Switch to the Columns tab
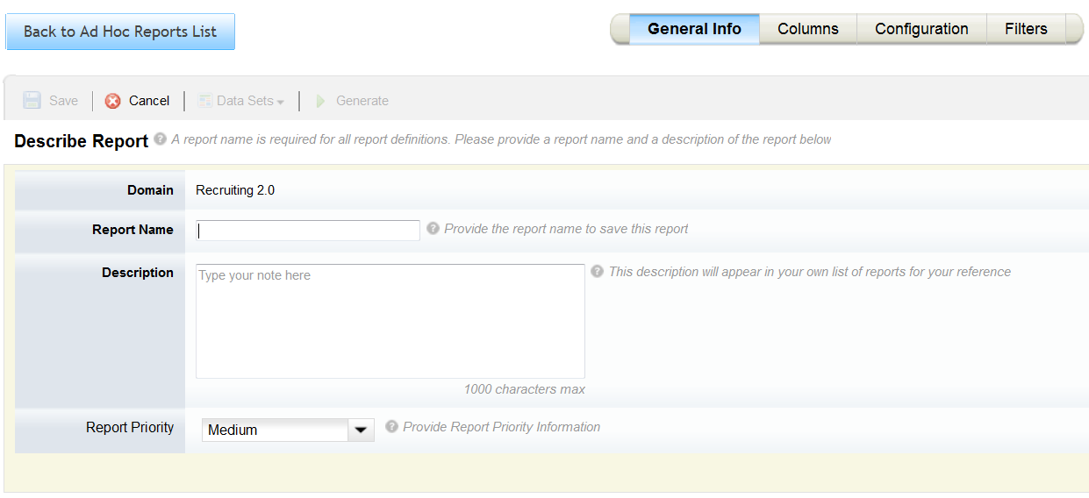 tap(808, 29)
